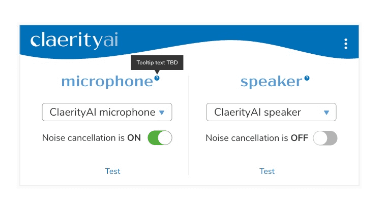Click the Test link under speaker

[x=267, y=171]
